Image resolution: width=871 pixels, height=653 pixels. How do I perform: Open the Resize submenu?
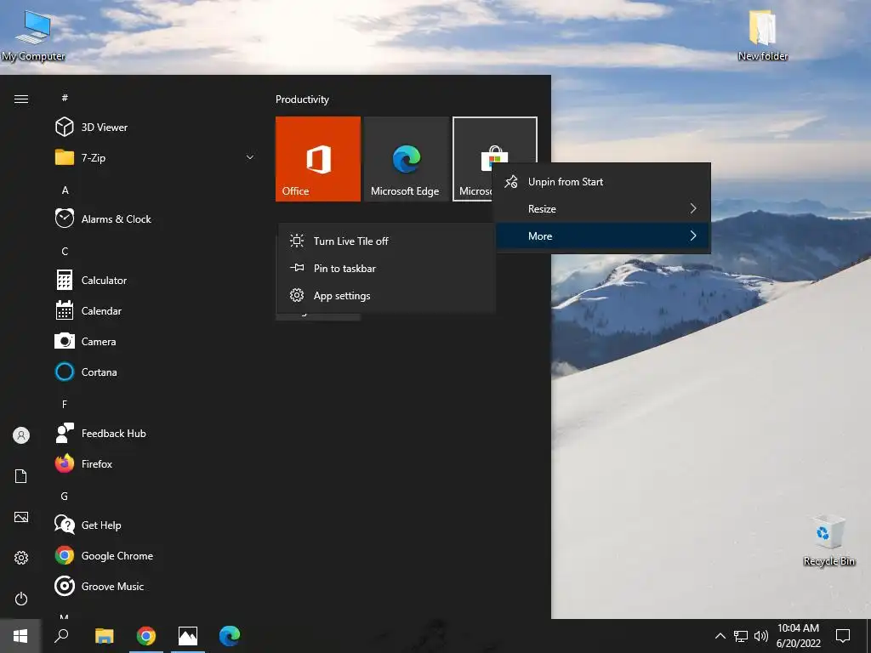(602, 209)
